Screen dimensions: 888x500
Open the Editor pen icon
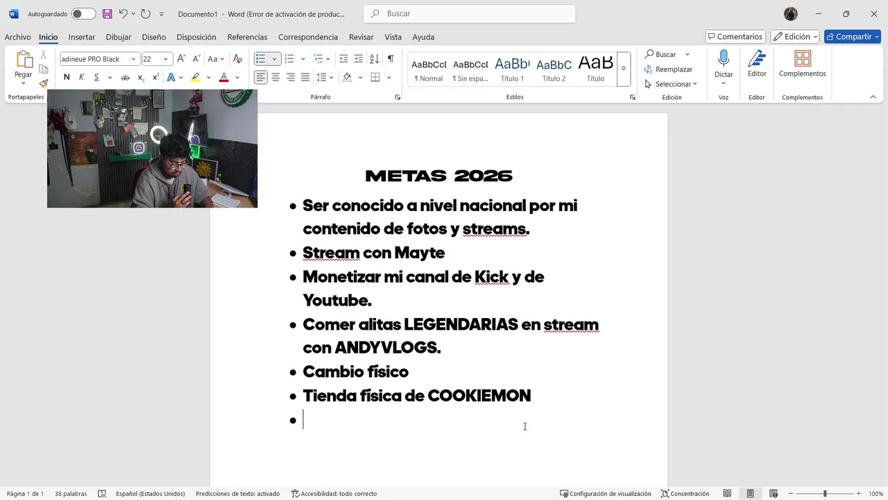757,58
